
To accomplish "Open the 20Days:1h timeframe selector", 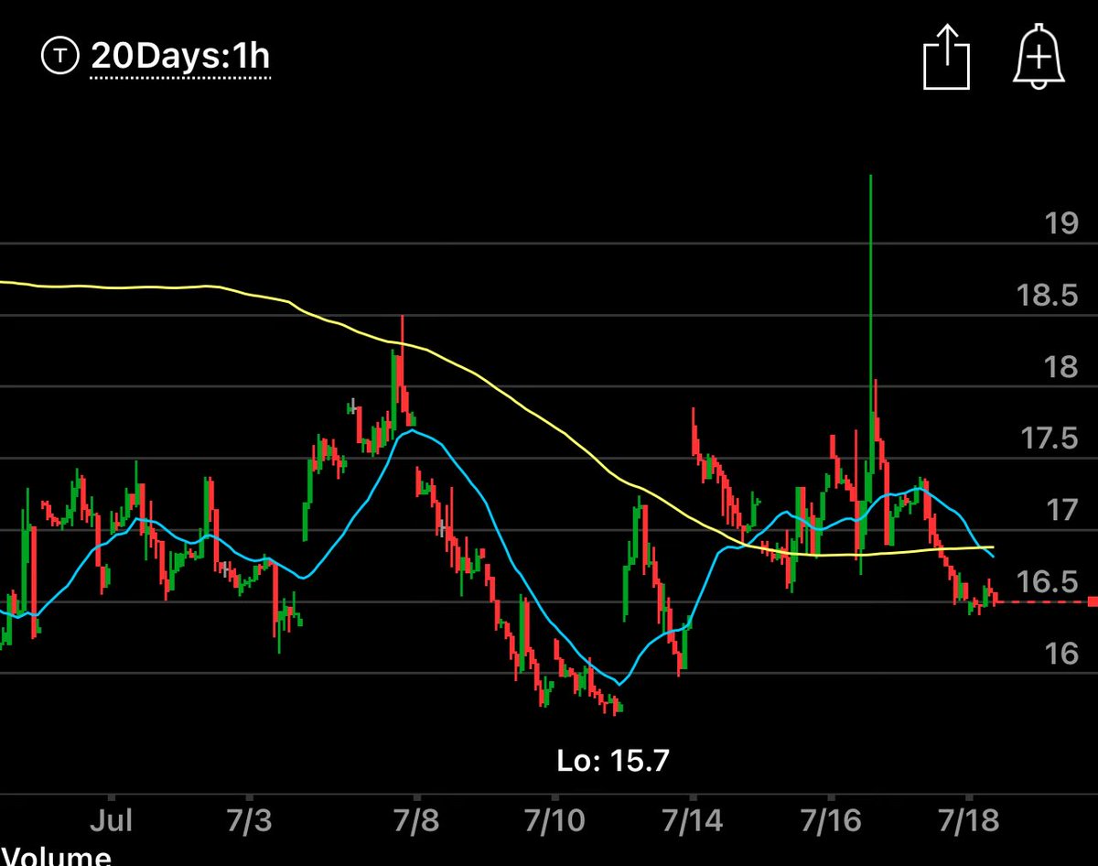I will coord(179,58).
